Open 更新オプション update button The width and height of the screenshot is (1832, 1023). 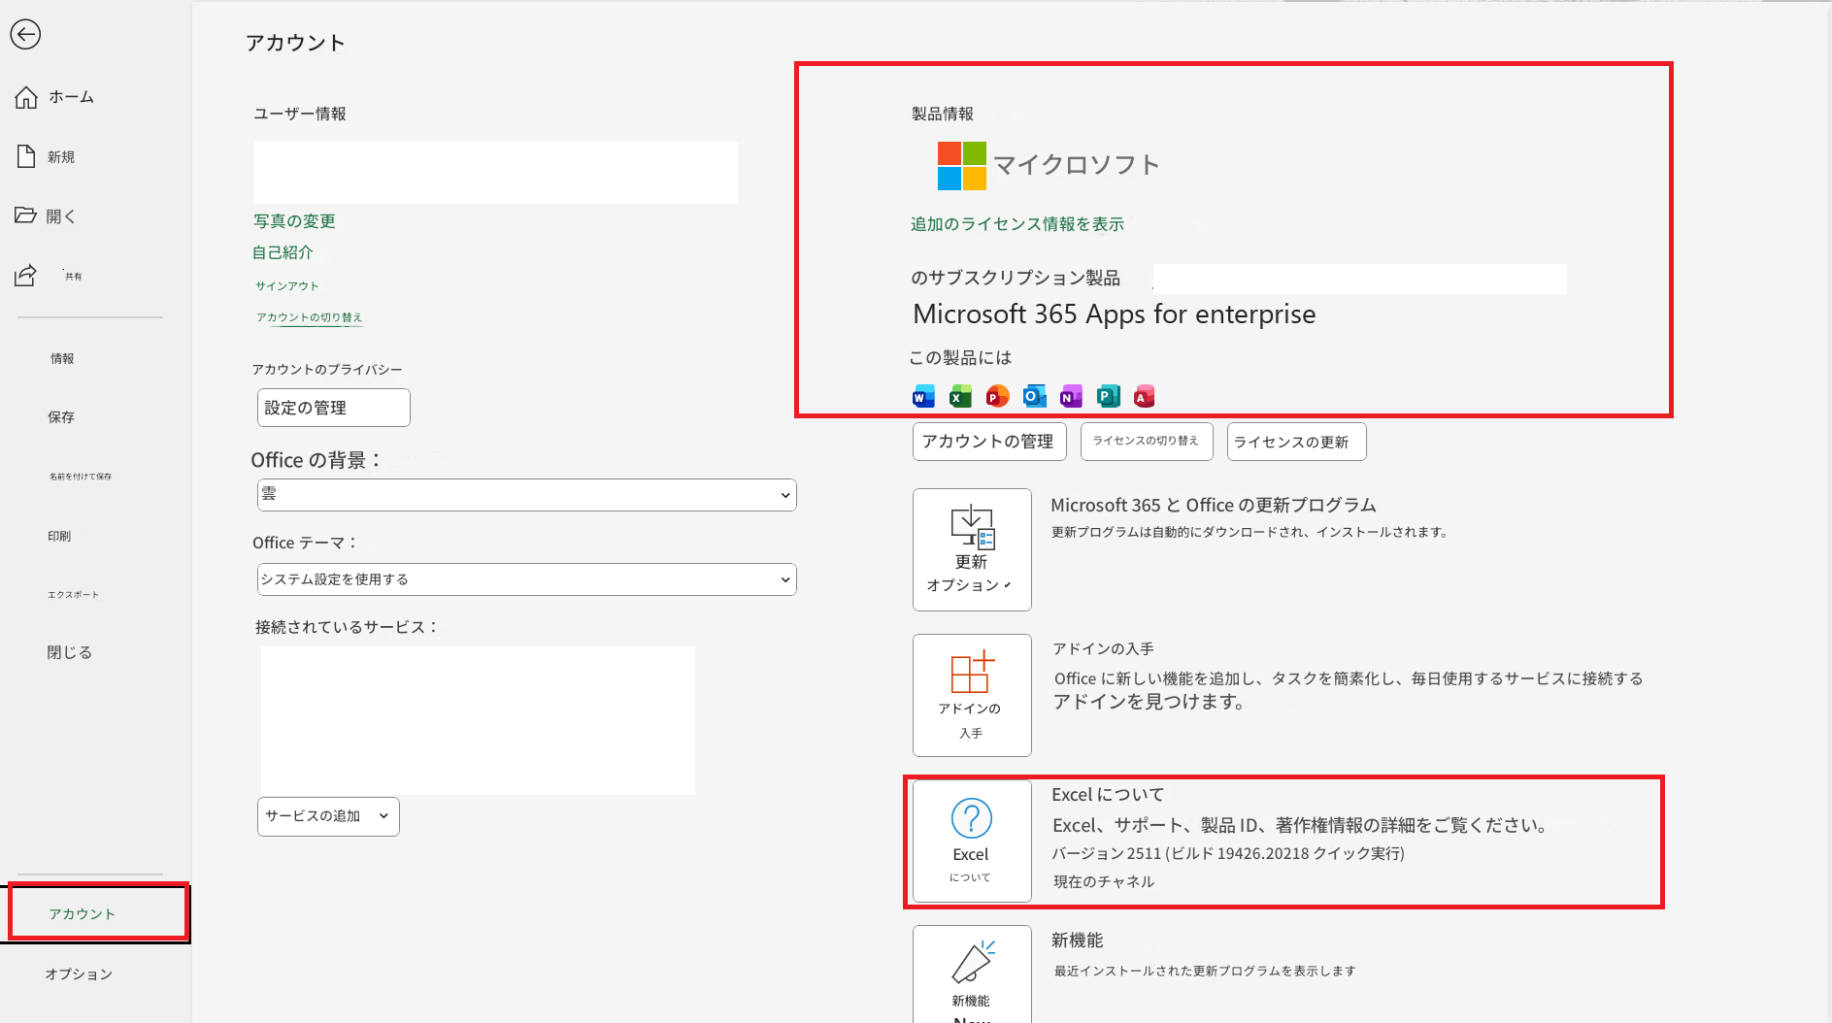(x=972, y=549)
